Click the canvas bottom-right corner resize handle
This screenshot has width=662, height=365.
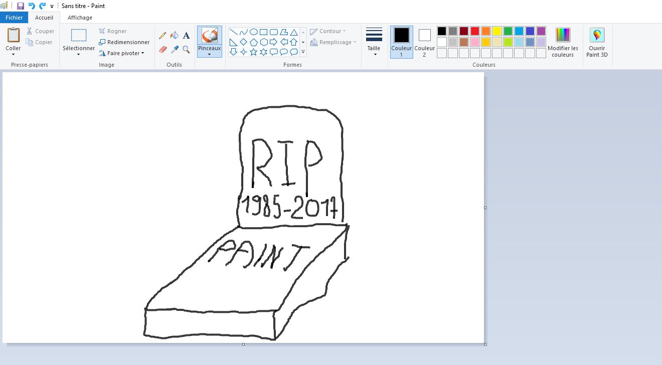(x=485, y=344)
